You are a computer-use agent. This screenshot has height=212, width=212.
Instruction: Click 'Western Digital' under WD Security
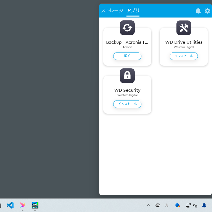coord(127,95)
